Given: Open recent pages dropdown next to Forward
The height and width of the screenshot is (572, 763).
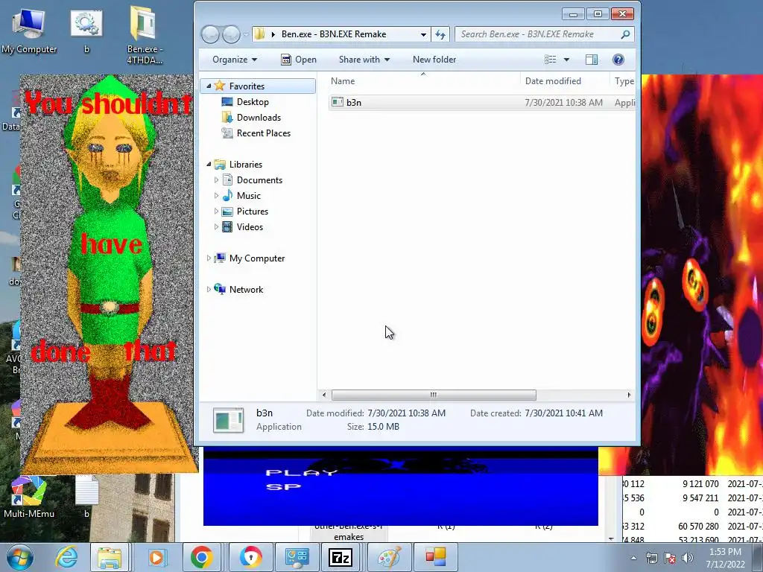Looking at the screenshot, I should 246,34.
